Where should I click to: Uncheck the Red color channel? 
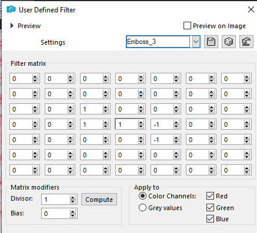[210, 196]
